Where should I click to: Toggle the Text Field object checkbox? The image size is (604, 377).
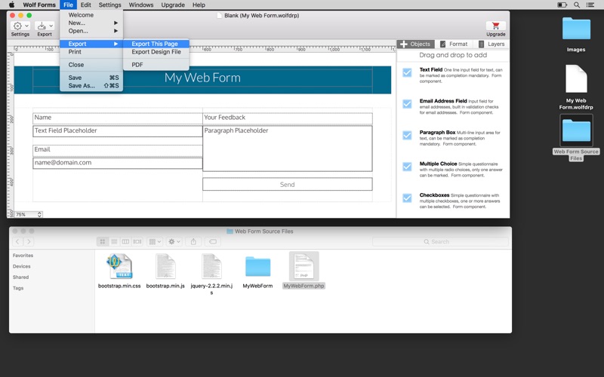pos(407,72)
